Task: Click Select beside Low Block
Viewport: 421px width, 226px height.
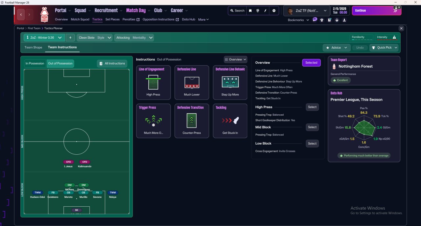Action: click(312, 144)
